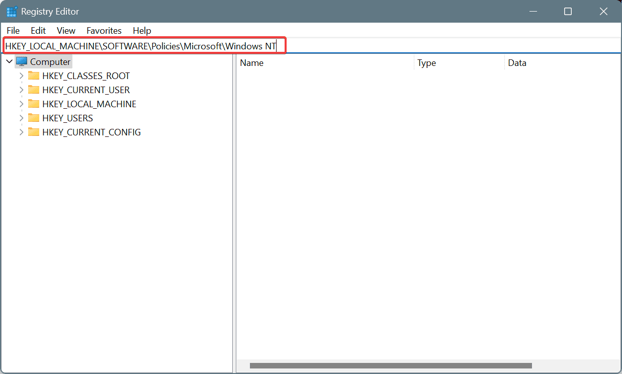The height and width of the screenshot is (374, 622).
Task: Close the Registry Editor window
Action: [x=604, y=11]
